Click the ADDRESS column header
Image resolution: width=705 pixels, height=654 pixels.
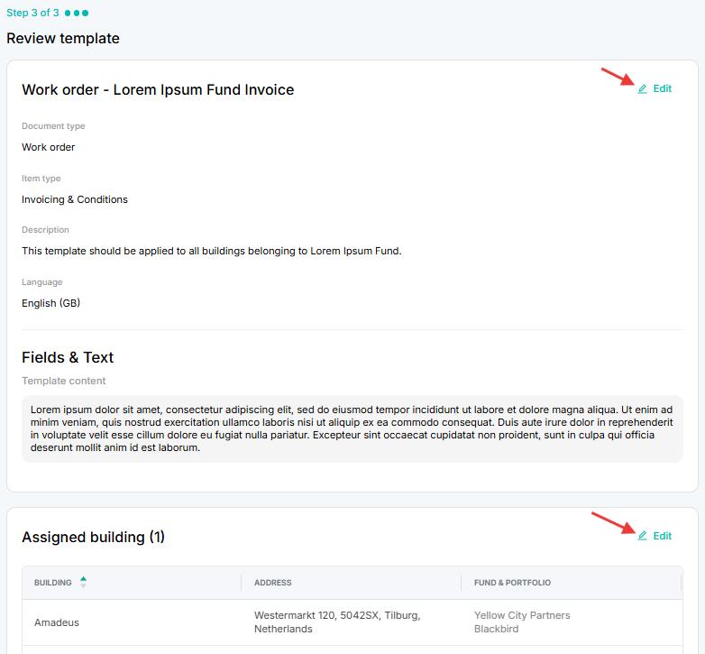(x=273, y=583)
